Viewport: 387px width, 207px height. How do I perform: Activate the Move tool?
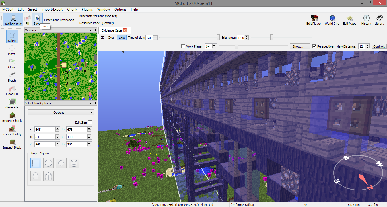[x=12, y=50]
